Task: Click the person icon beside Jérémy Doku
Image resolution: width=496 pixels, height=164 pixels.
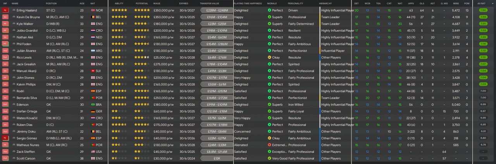Action: 14,132
